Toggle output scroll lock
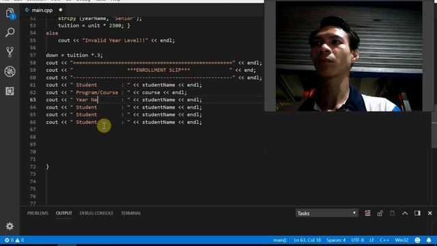Image resolution: width=437 pixels, height=246 pixels. pos(380,213)
